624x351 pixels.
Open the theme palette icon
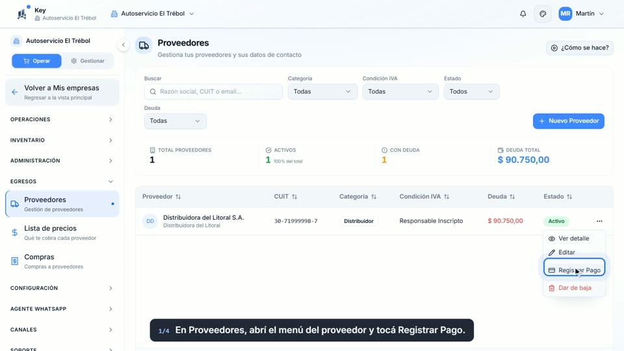click(x=543, y=14)
